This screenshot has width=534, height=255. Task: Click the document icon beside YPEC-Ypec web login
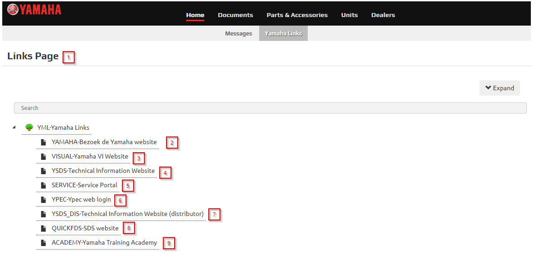pos(43,200)
